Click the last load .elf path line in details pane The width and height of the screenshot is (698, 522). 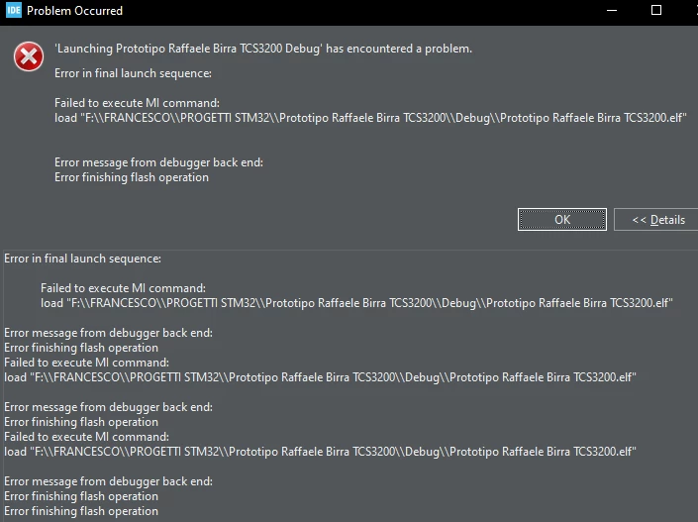[x=320, y=452]
